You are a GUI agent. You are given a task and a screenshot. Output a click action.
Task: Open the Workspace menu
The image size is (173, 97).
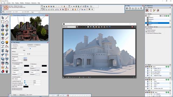point(28,3)
